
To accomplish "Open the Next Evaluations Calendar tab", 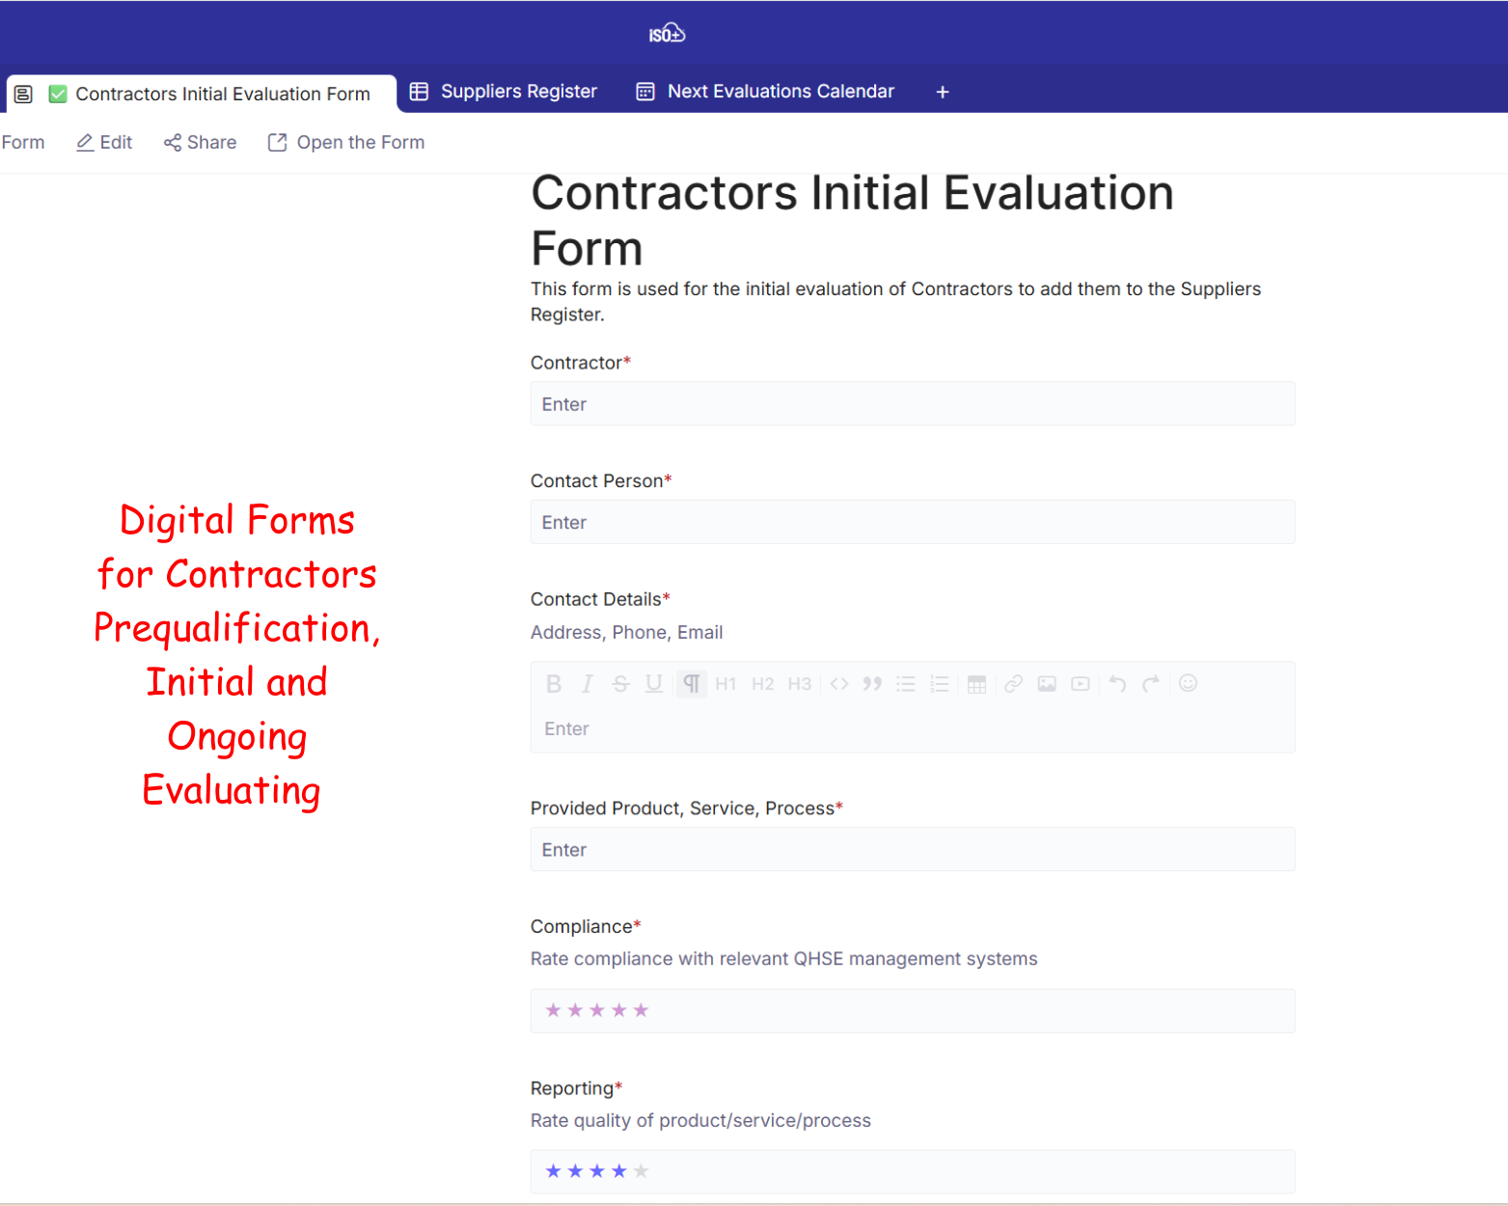I will [x=765, y=92].
